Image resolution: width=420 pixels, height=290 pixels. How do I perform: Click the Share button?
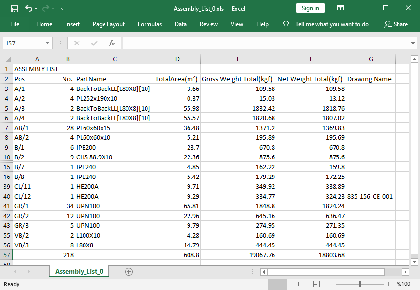tap(396, 24)
